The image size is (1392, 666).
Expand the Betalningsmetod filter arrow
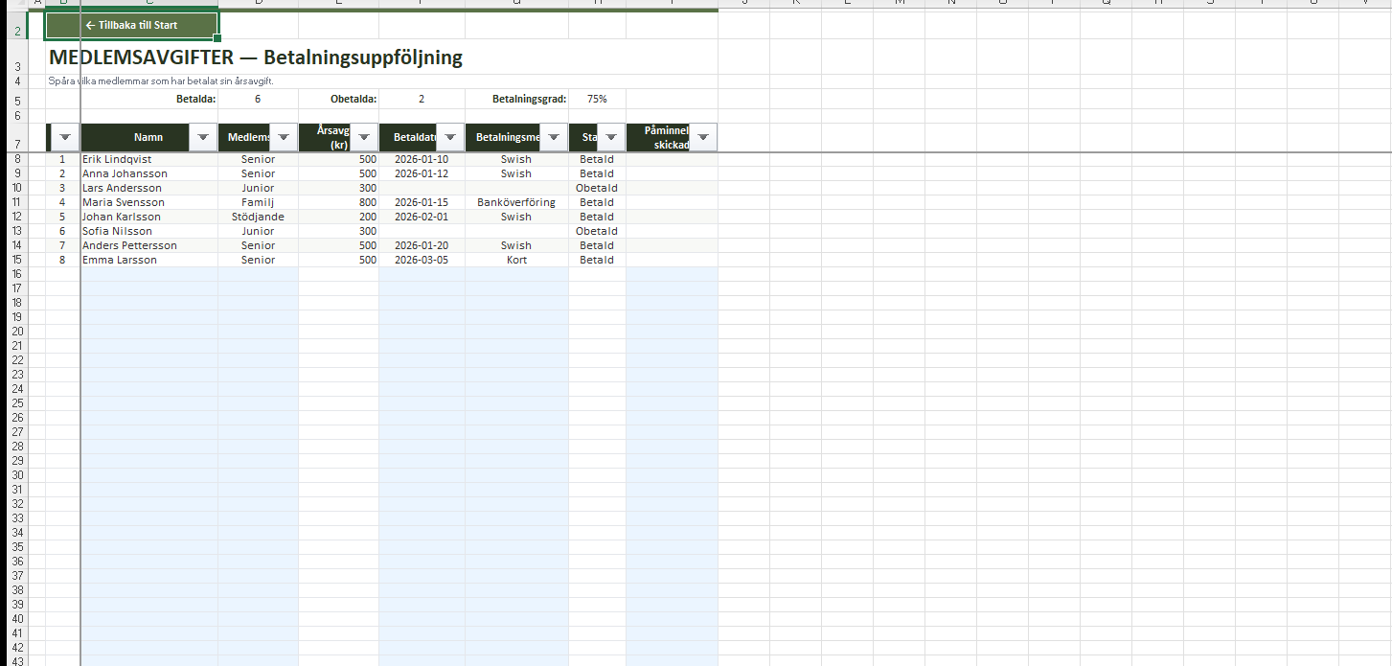[x=554, y=138]
